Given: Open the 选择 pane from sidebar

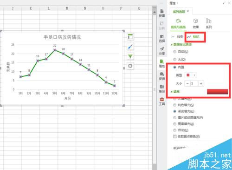Looking at the screenshot, I should pyautogui.click(x=162, y=38).
